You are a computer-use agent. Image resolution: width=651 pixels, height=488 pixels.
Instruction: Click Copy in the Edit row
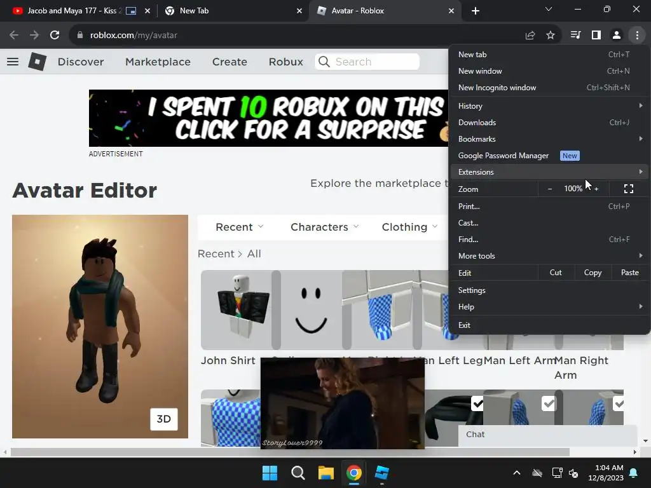[x=593, y=273]
